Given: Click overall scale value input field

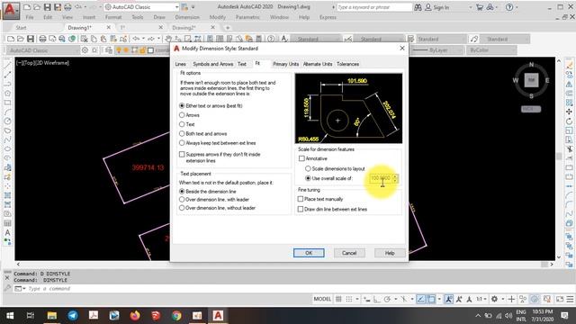Looking at the screenshot, I should click(x=381, y=178).
